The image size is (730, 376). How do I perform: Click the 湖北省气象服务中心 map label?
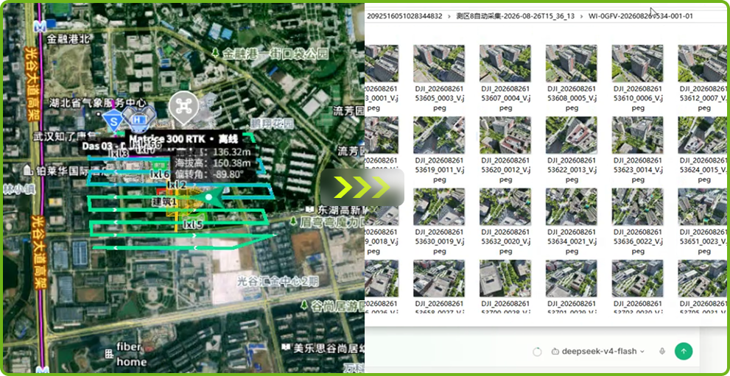tap(98, 103)
